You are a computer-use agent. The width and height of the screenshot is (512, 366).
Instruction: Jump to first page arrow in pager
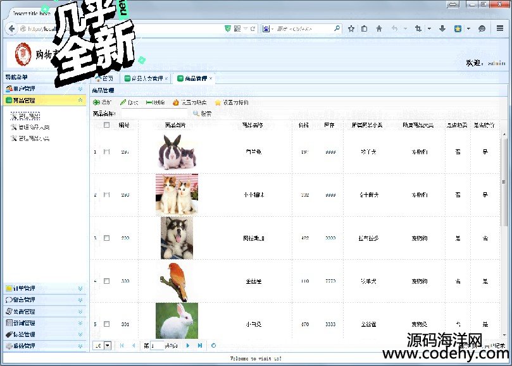coord(122,345)
